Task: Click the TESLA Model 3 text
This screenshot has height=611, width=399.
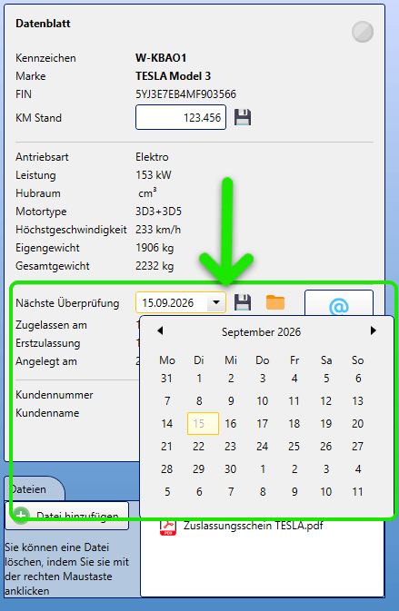Action: (x=174, y=76)
